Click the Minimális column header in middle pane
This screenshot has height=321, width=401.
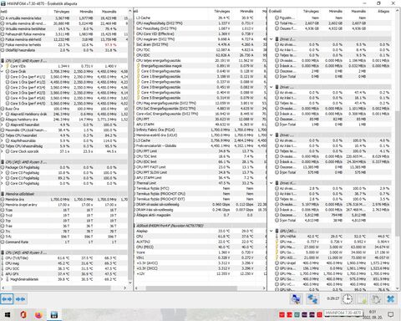tap(246, 12)
